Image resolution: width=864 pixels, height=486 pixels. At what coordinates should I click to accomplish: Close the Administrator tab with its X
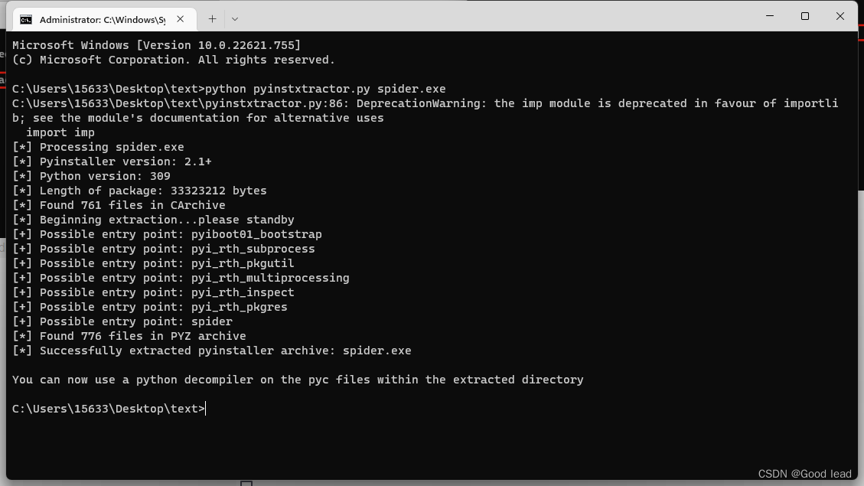181,18
